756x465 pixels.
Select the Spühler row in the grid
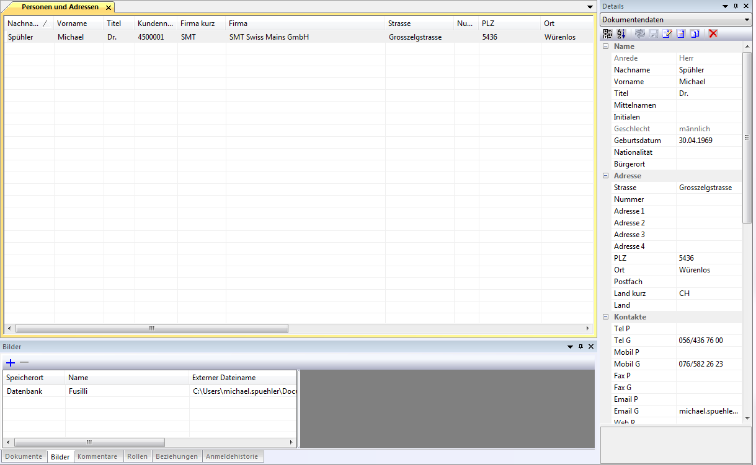pos(248,37)
